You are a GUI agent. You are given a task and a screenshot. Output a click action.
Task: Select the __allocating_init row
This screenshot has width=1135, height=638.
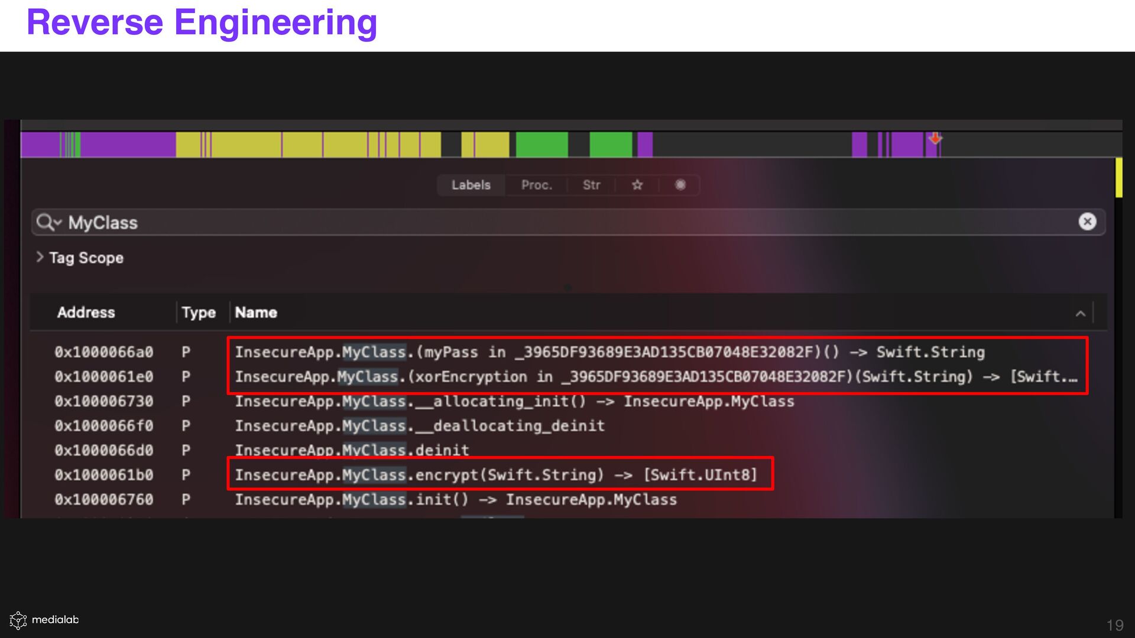click(514, 402)
